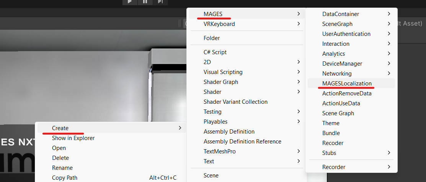This screenshot has height=182, width=426.
Task: Select Rename in context menu
Action: click(111, 168)
